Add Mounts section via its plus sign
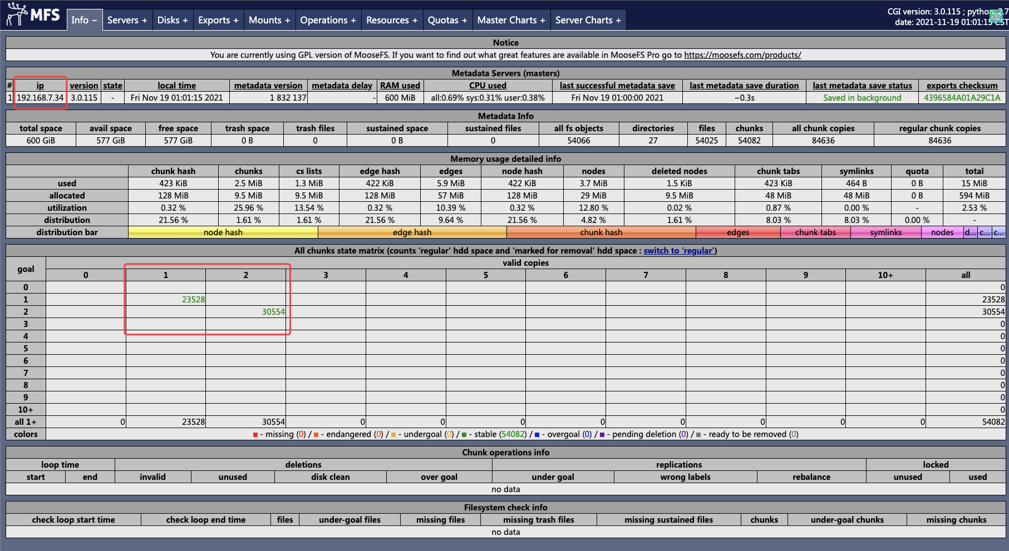This screenshot has width=1009, height=551. pyautogui.click(x=287, y=20)
